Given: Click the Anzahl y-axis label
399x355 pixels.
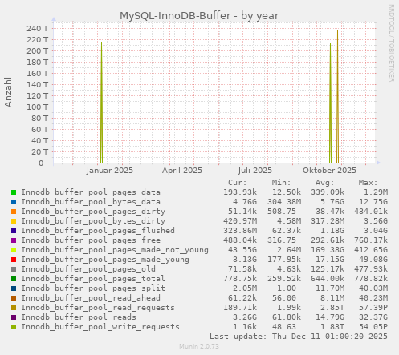Looking at the screenshot, I should (8, 92).
